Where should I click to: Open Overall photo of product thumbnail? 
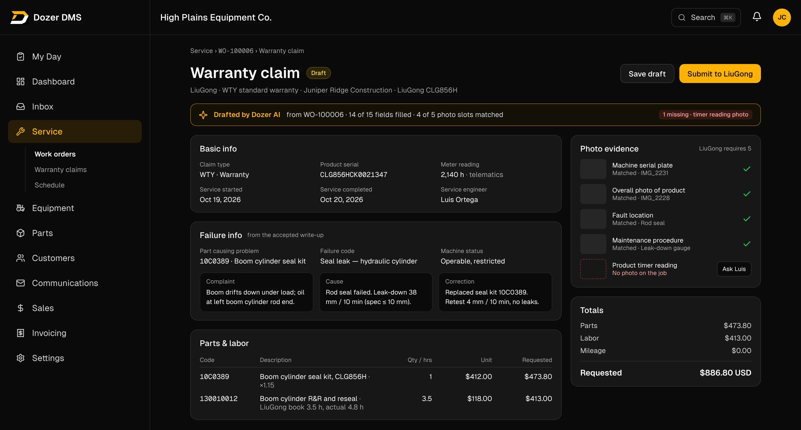(593, 194)
